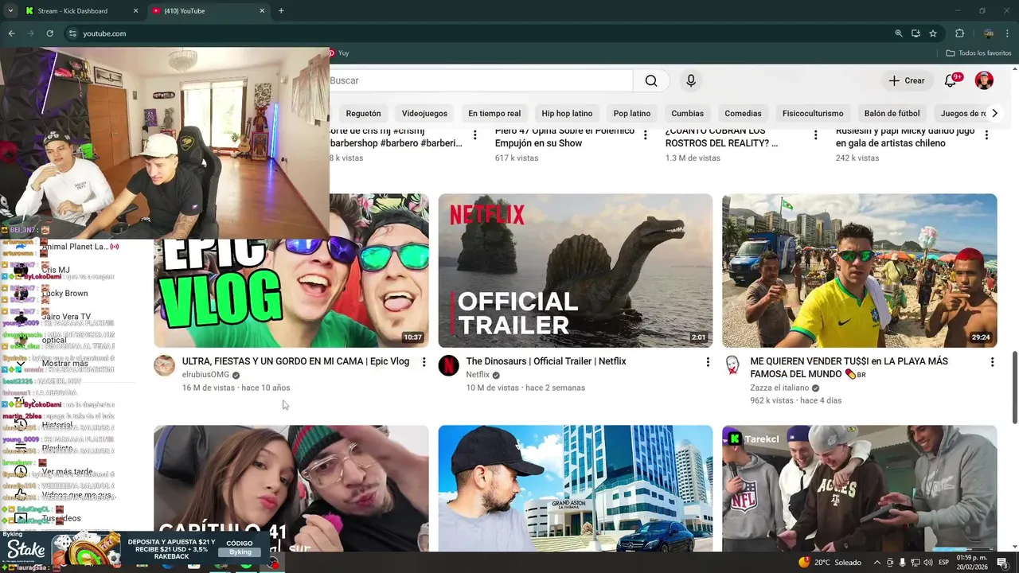Open Chrome three-dot menu

[x=1008, y=33]
